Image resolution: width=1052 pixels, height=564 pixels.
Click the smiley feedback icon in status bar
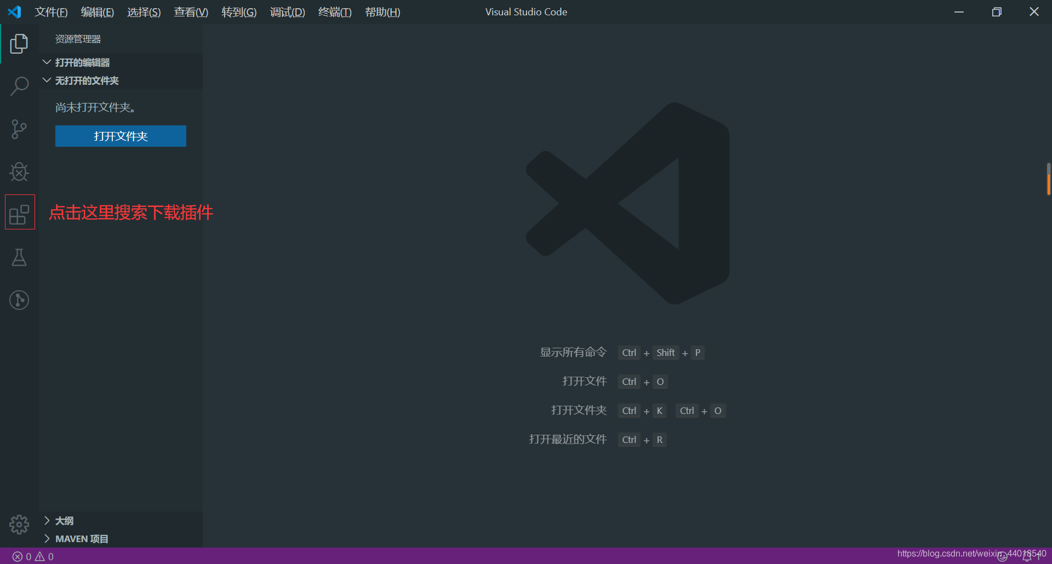[x=1002, y=556]
